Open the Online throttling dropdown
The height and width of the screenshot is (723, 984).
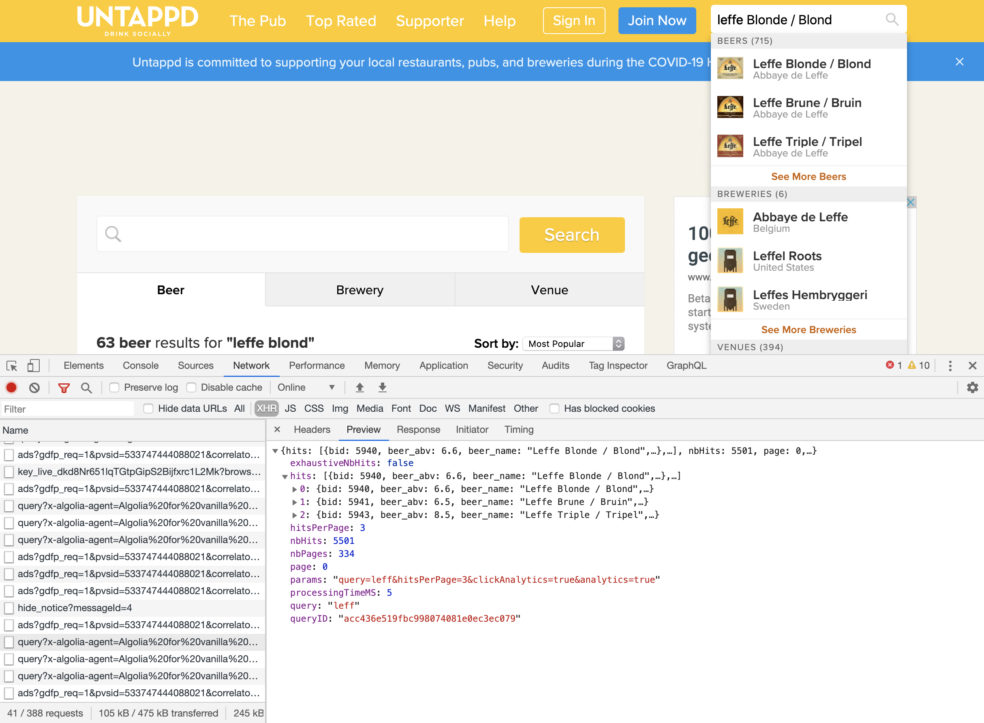pos(306,387)
